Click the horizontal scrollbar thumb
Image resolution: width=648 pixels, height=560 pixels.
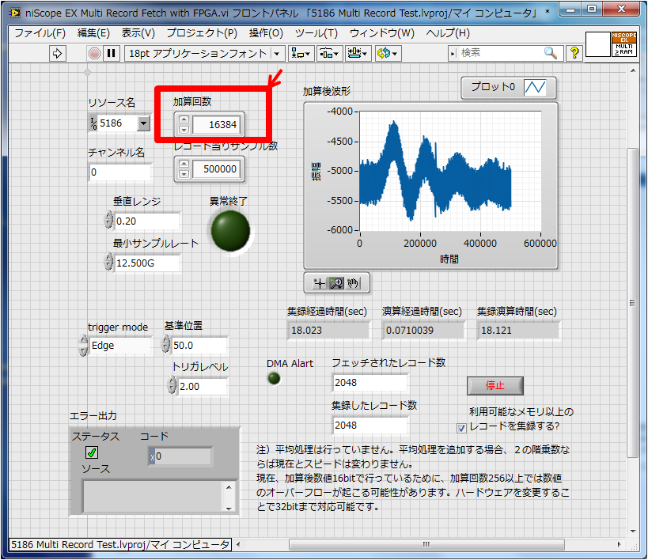pyautogui.click(x=426, y=544)
